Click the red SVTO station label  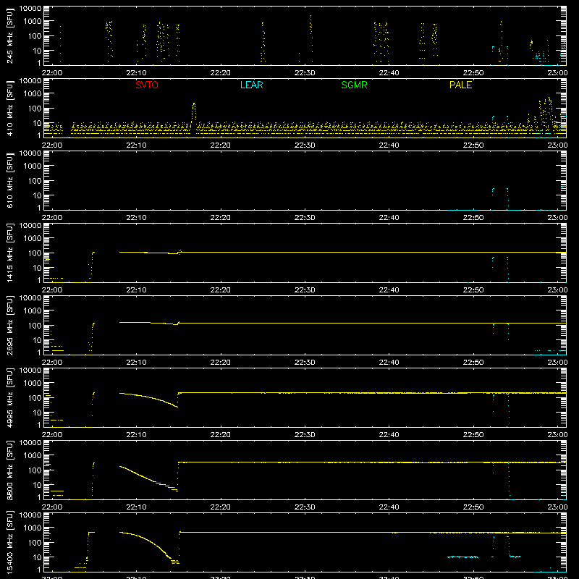coord(147,85)
